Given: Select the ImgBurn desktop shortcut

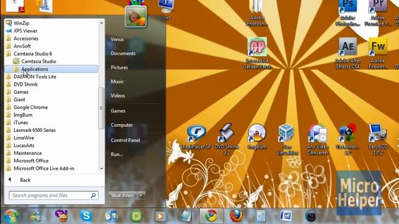Looking at the screenshot, I should (257, 136).
